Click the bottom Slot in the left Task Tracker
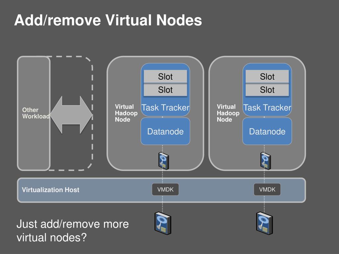 click(166, 90)
